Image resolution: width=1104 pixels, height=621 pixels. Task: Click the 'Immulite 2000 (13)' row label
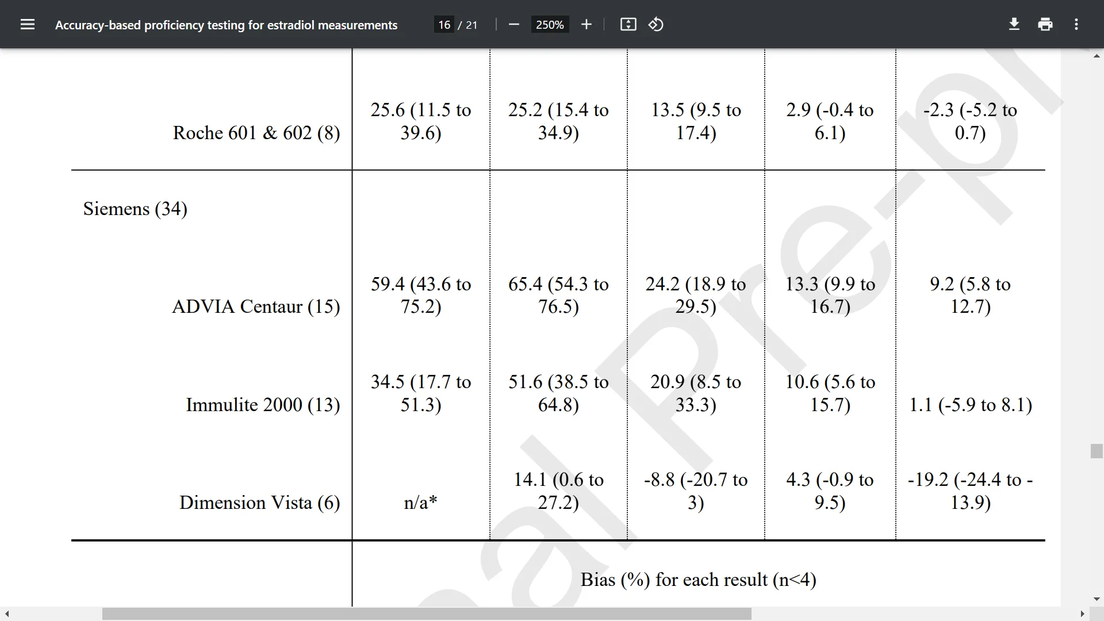[x=263, y=405]
